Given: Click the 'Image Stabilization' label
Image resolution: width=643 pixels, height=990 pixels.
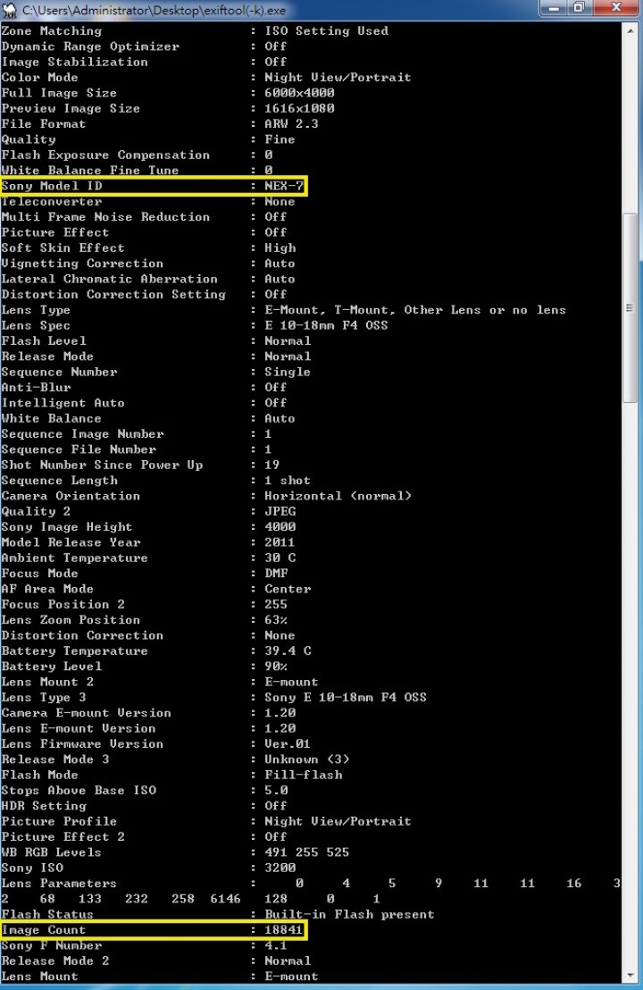Looking at the screenshot, I should 74,62.
